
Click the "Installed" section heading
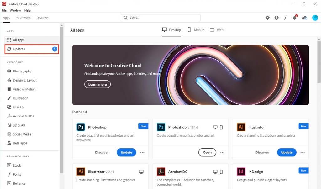[x=79, y=112]
